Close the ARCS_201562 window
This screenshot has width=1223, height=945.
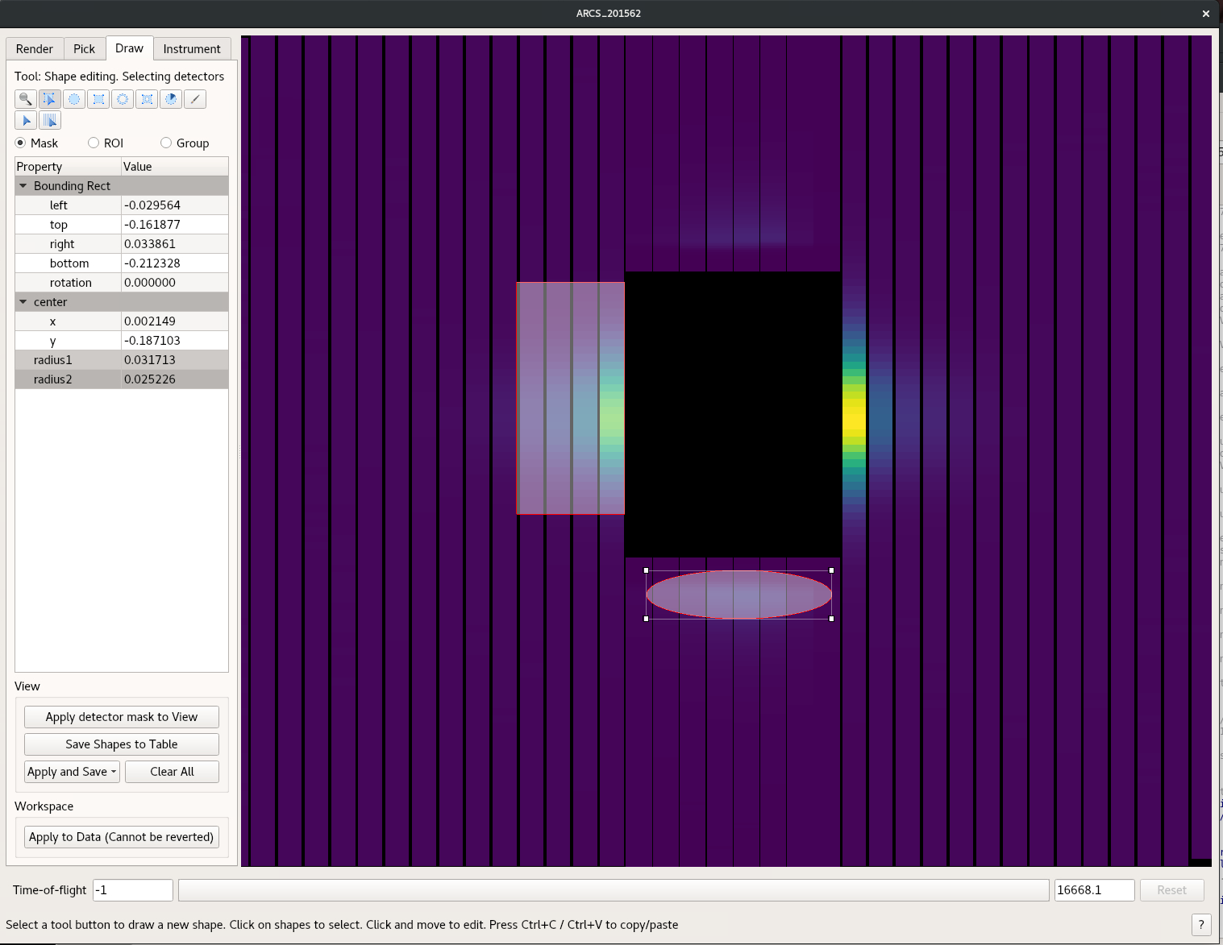1206,14
